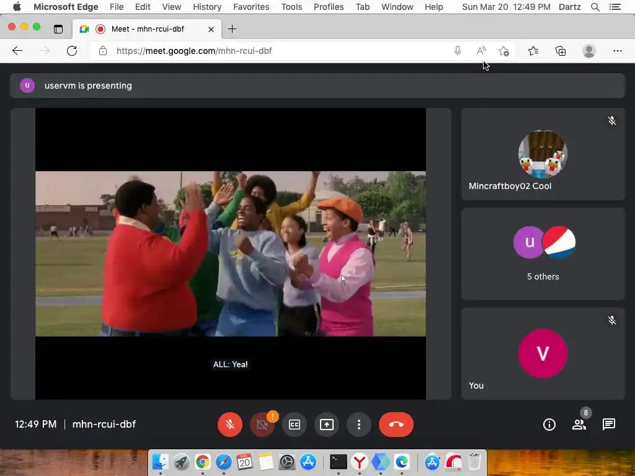Unmute the microphone in Meet controls
This screenshot has height=476, width=635.
click(x=229, y=424)
